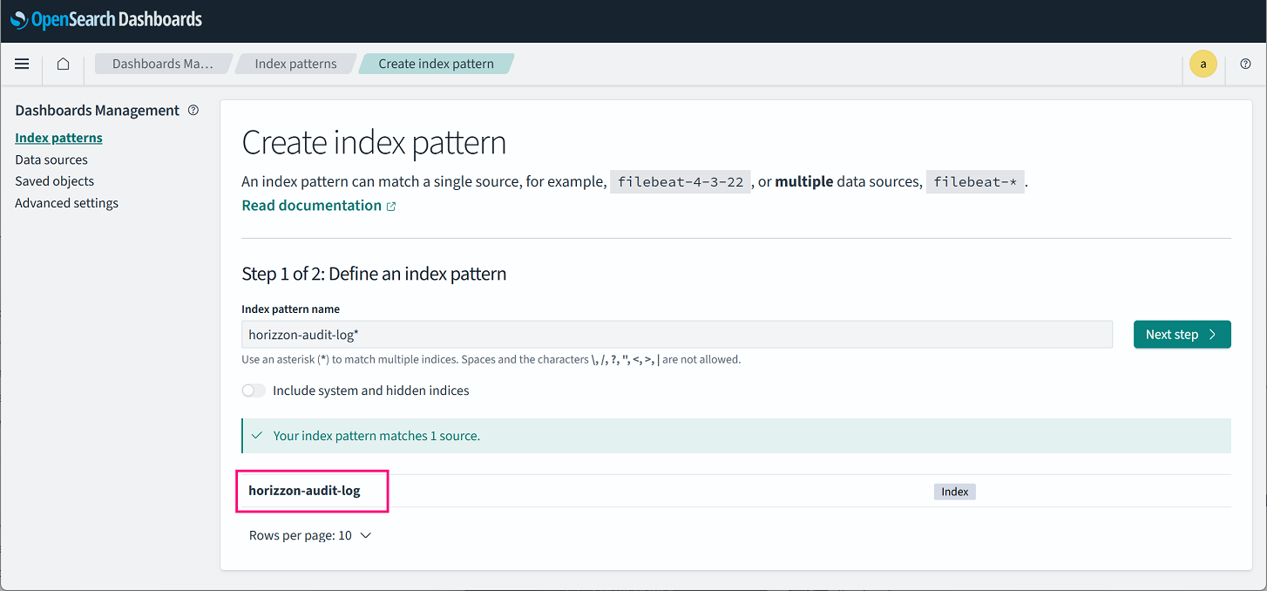Screen dimensions: 1267x591
Task: Click the chevron on Next step button
Action: point(1212,335)
